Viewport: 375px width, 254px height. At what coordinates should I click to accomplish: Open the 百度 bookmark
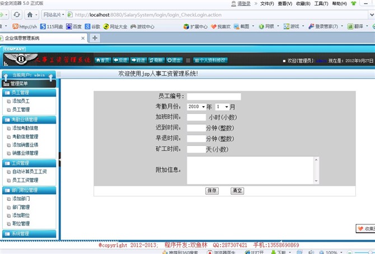pos(74,26)
